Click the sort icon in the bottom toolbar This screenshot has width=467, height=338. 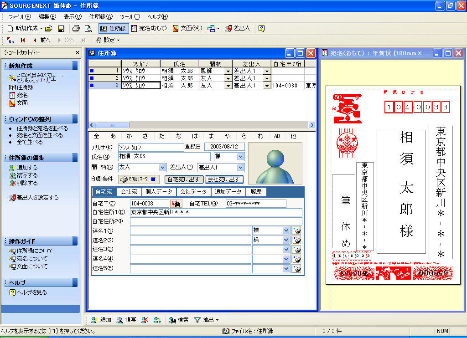point(157,320)
